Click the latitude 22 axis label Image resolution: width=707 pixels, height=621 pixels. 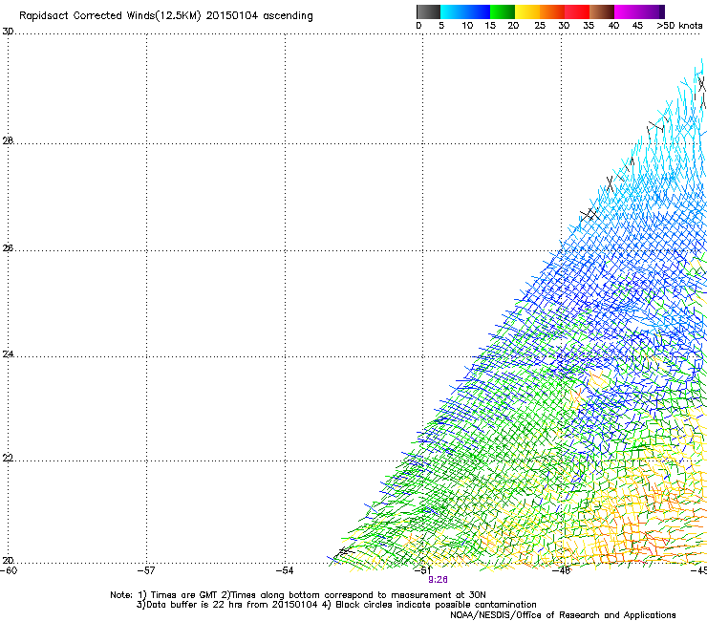(x=8, y=458)
